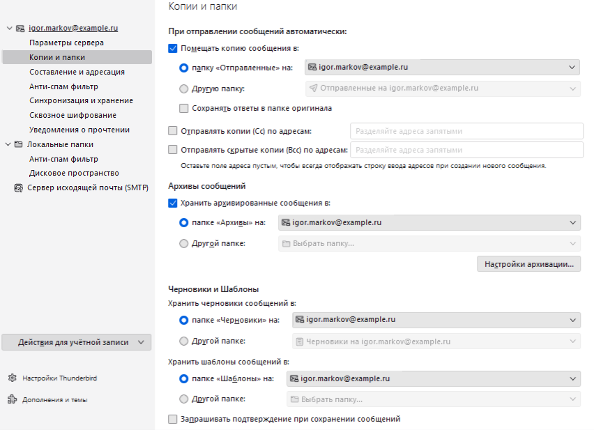Click the Thunderbird settings gear icon
This screenshot has height=430, width=594.
(12, 378)
